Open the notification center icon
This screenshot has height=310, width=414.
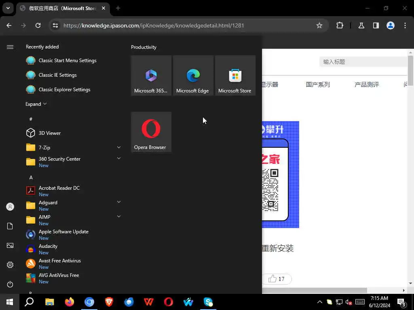pyautogui.click(x=401, y=302)
